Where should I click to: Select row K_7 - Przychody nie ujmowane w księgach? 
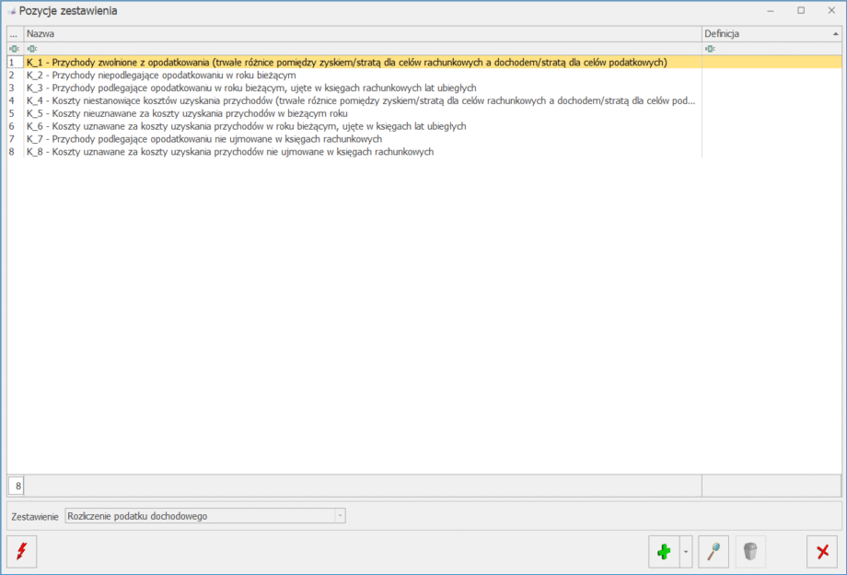click(424, 139)
